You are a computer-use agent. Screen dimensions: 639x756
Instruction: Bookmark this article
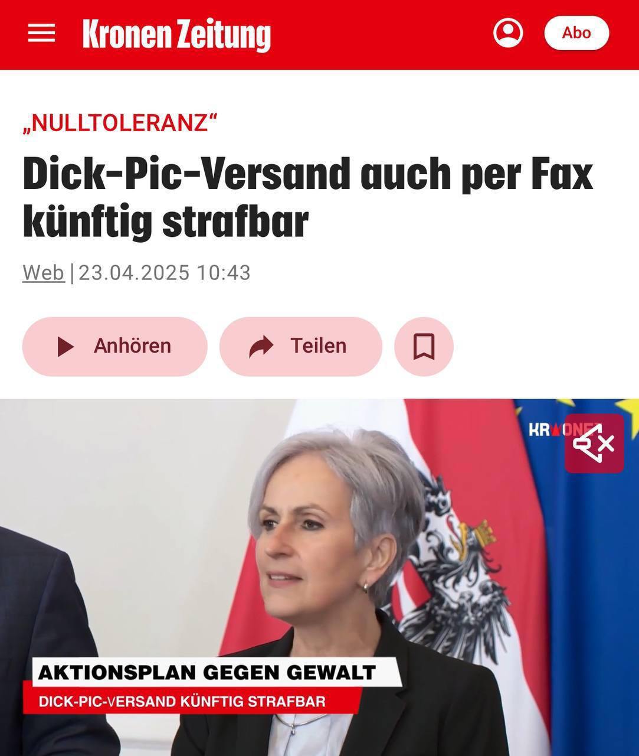(424, 347)
